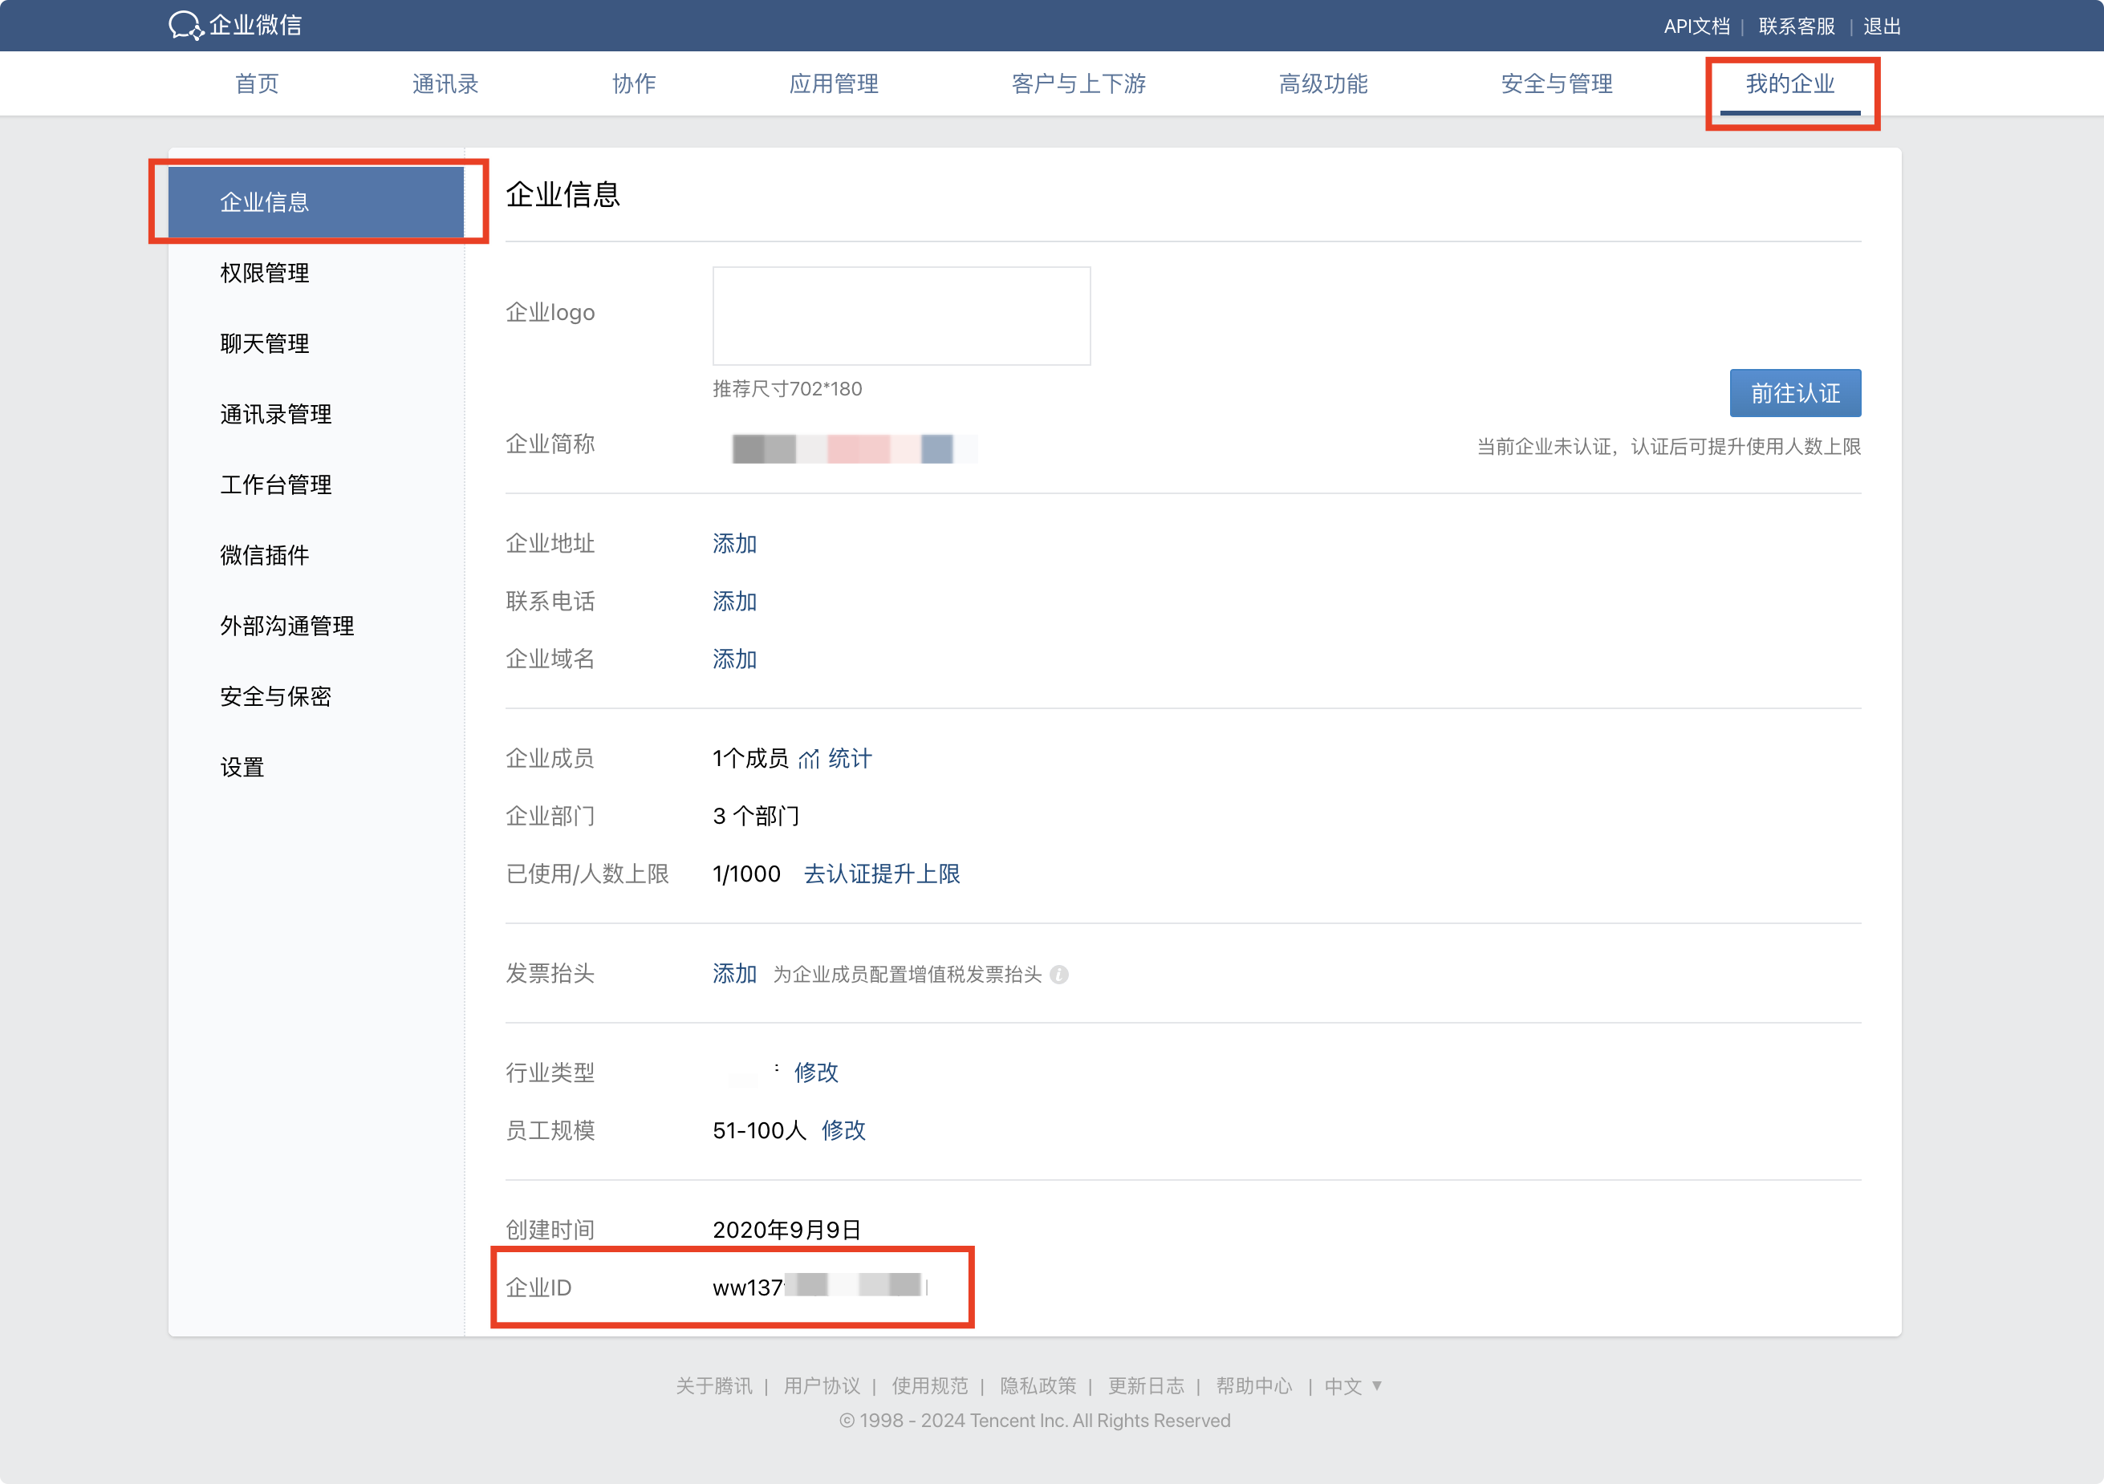Click the 企业logo upload box
The width and height of the screenshot is (2104, 1484).
tap(901, 316)
